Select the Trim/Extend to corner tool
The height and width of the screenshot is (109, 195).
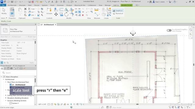(72, 14)
